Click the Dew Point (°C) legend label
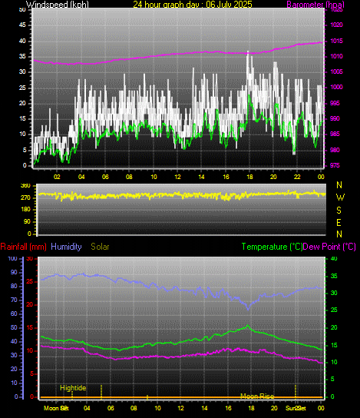This screenshot has height=418, width=360. click(x=329, y=247)
